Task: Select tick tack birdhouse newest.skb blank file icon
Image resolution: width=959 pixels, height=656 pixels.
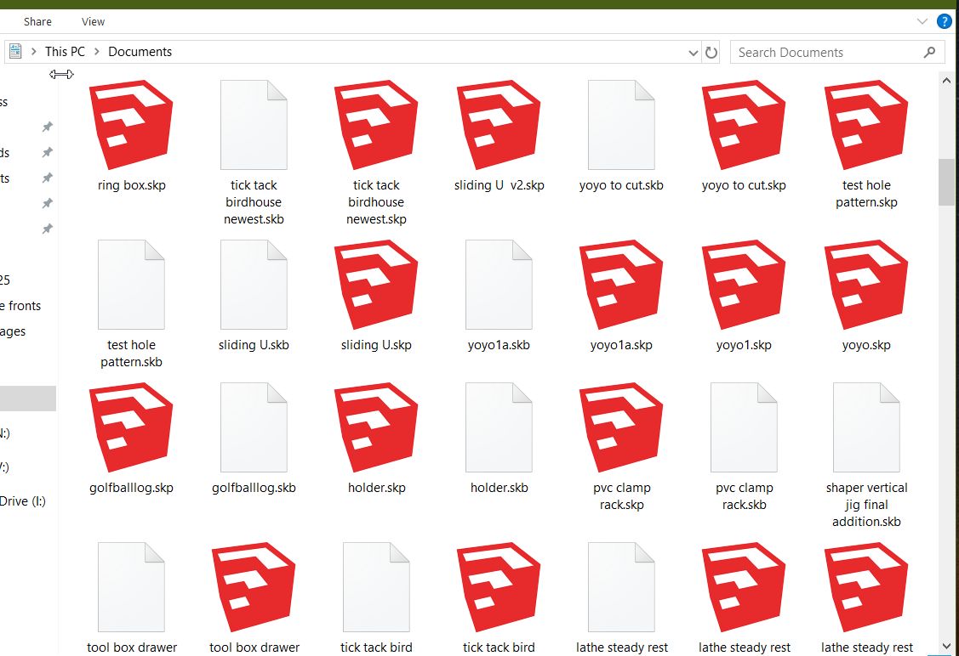Action: [x=254, y=125]
